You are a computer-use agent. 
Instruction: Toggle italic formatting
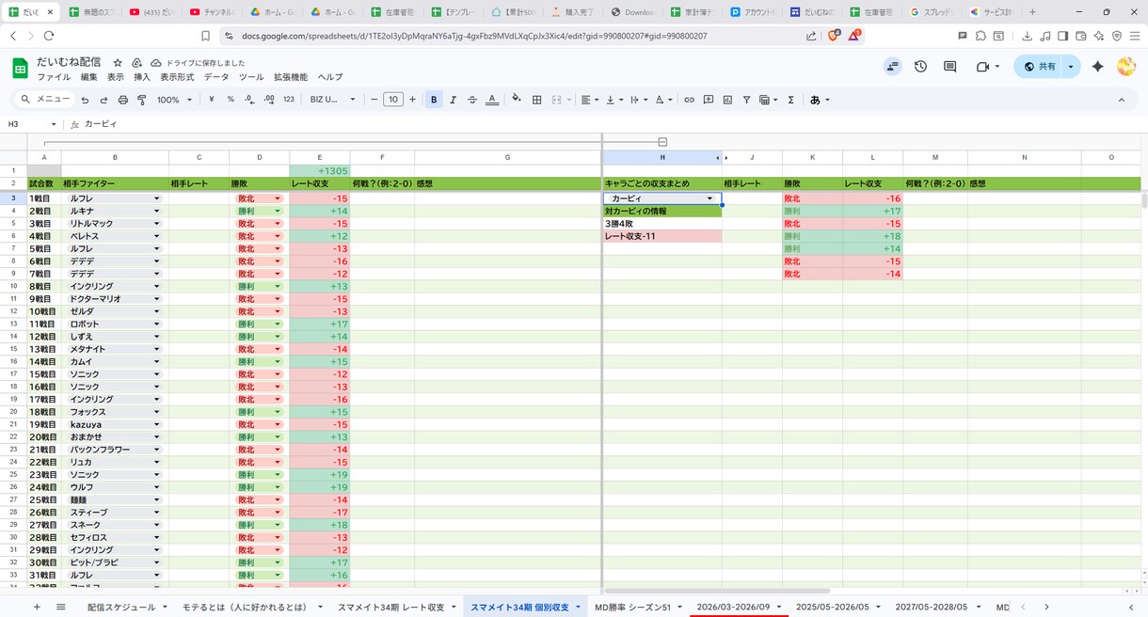coord(453,100)
